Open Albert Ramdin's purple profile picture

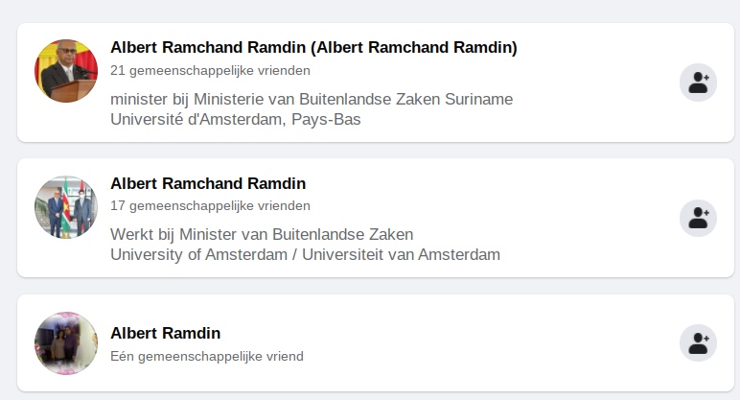66,343
